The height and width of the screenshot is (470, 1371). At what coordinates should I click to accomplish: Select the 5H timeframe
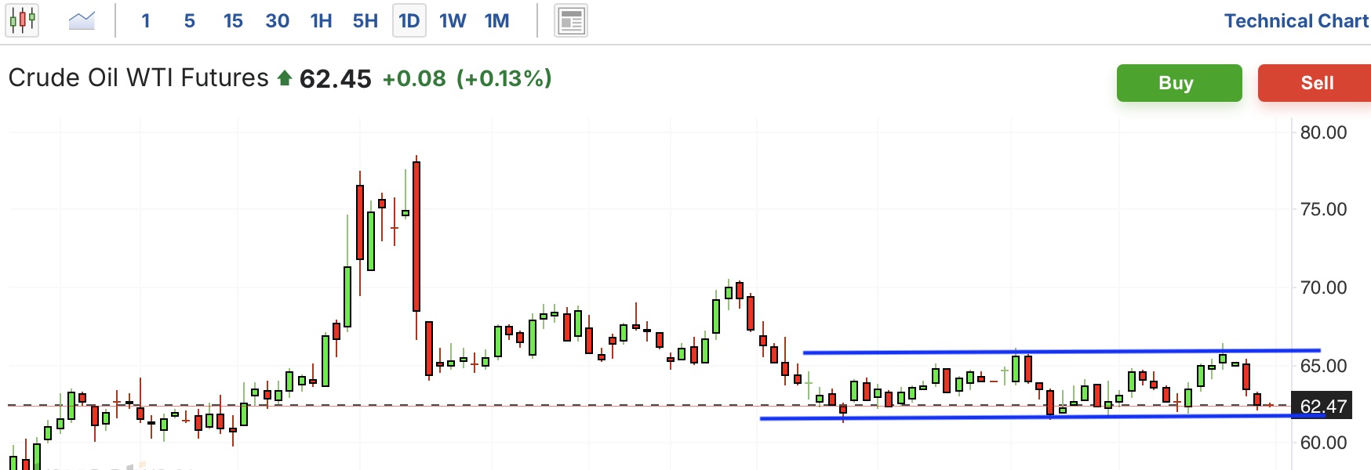(x=365, y=21)
